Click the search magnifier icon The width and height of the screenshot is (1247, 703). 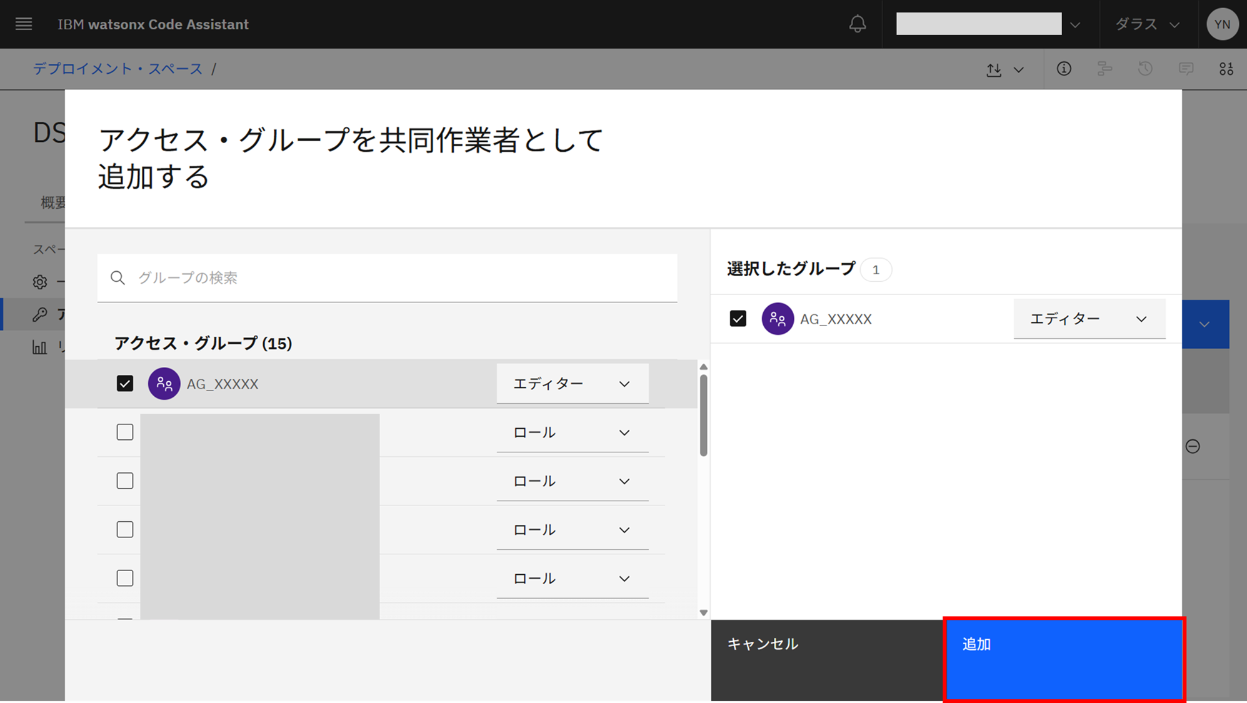click(x=118, y=277)
